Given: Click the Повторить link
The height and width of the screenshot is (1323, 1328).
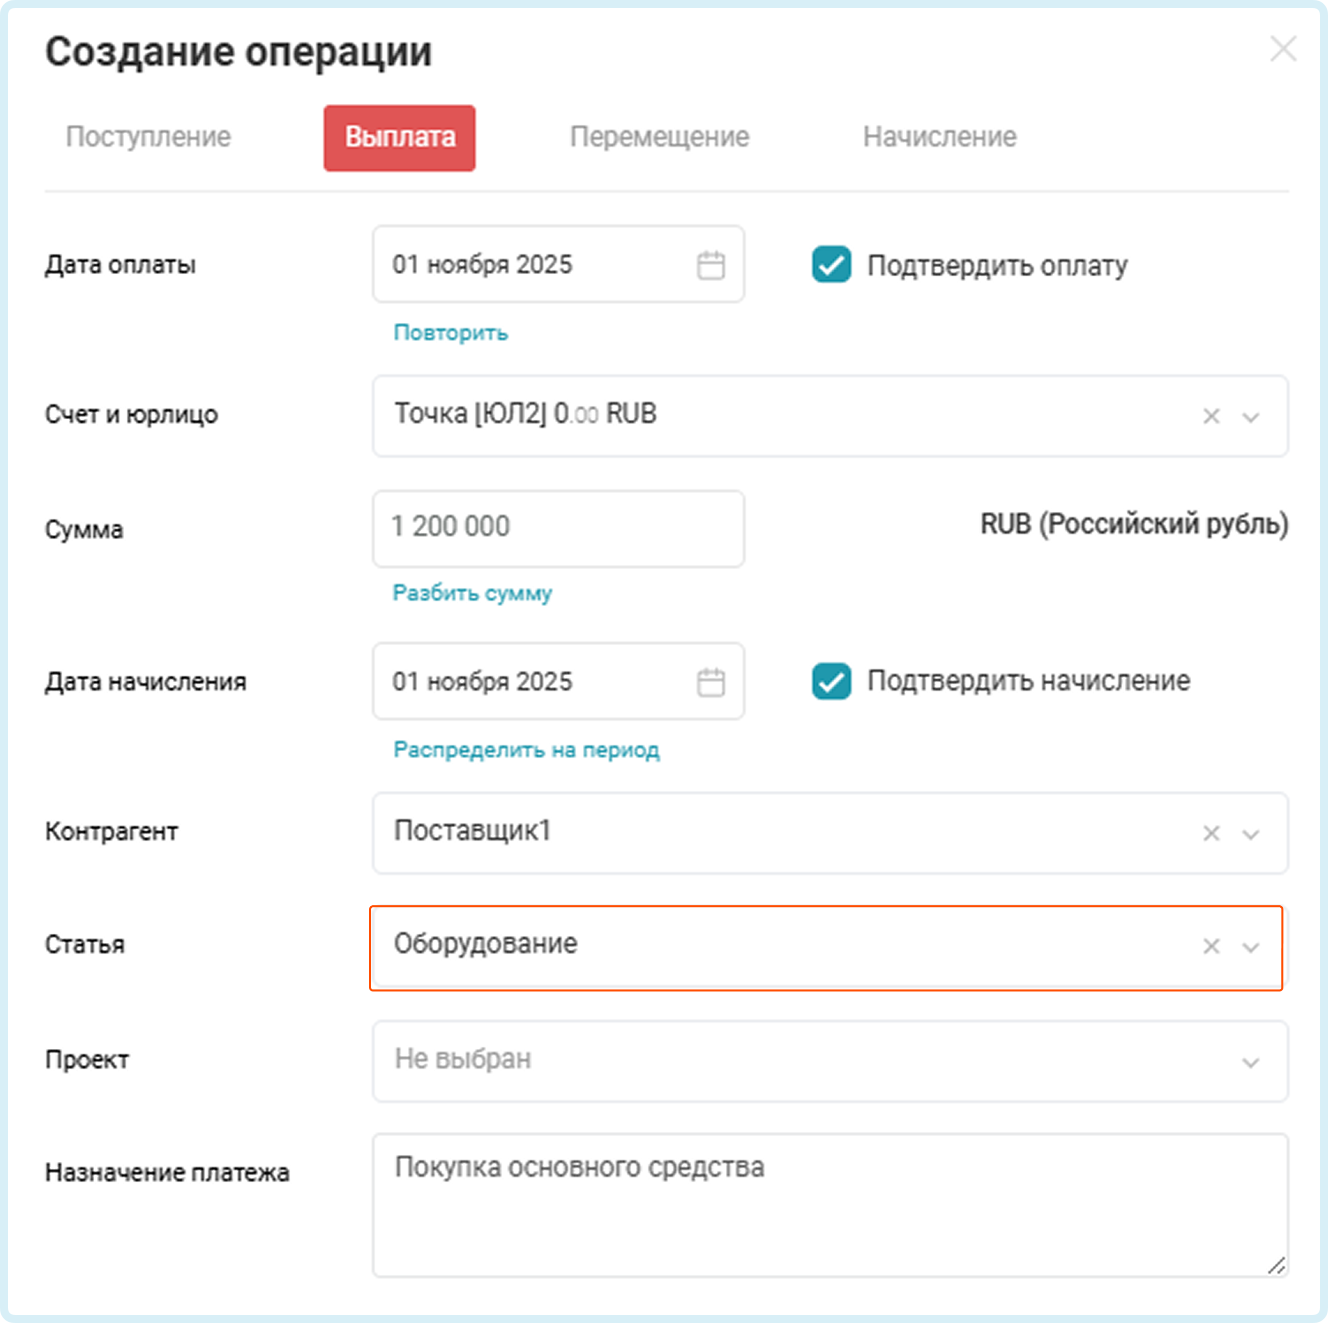Looking at the screenshot, I should pyautogui.click(x=450, y=333).
